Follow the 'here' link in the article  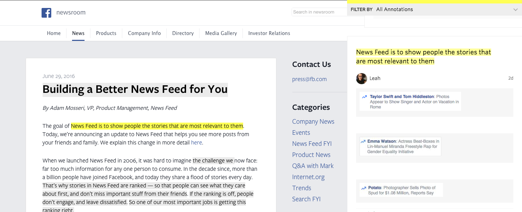[x=196, y=142]
